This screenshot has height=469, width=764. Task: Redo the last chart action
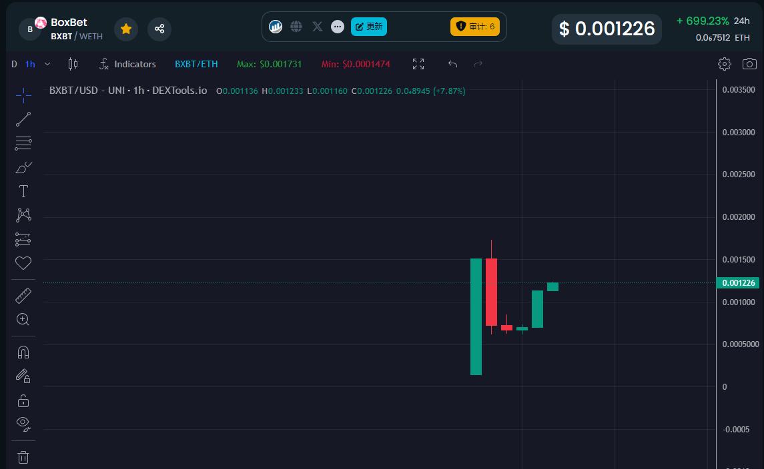click(478, 64)
